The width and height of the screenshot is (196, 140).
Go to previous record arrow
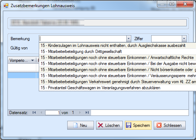click(41, 113)
